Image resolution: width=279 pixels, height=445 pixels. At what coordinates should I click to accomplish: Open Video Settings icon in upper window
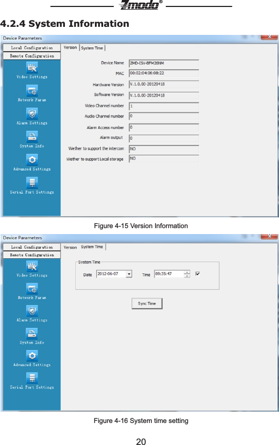click(32, 68)
